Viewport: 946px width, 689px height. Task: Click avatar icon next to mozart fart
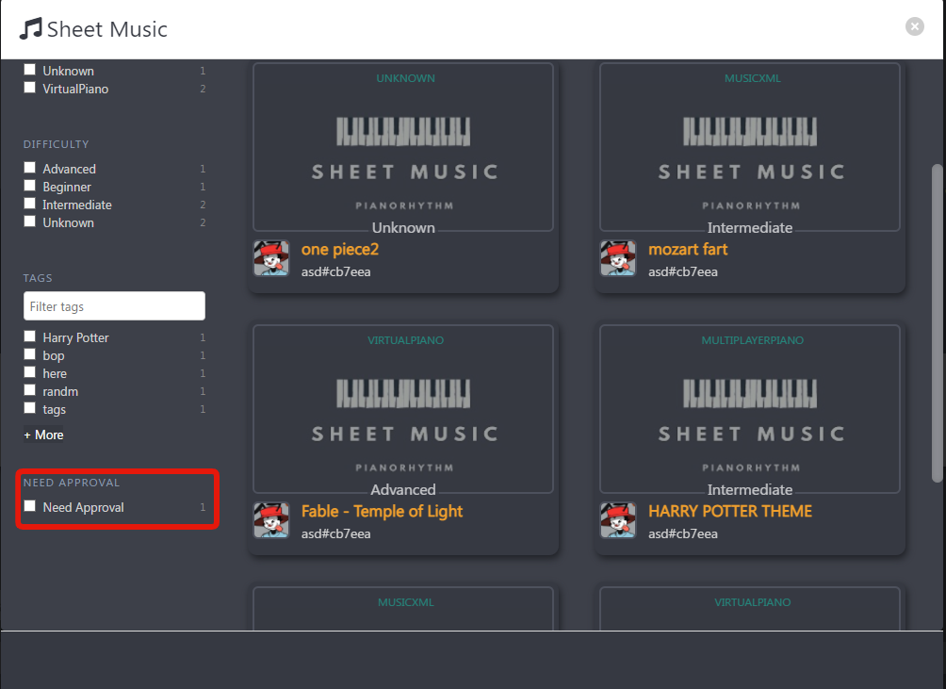(x=618, y=258)
